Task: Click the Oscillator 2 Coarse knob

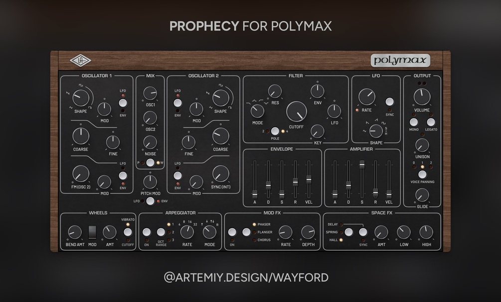Action: point(221,136)
